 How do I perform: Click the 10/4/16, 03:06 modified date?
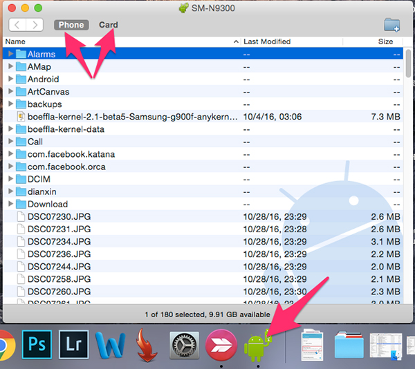coord(273,117)
